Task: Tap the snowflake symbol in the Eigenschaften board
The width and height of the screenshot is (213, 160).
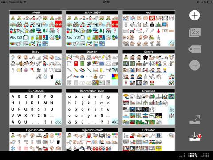Action: tap(13, 148)
